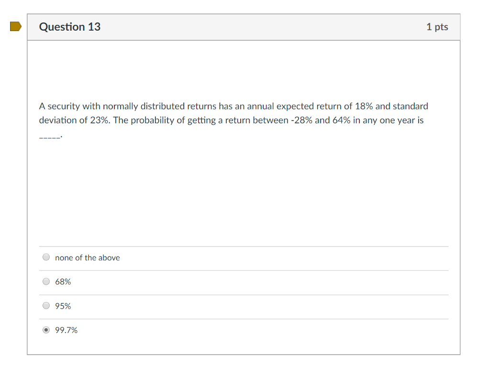Click the Question 13 header
490x369 pixels.
pos(69,27)
